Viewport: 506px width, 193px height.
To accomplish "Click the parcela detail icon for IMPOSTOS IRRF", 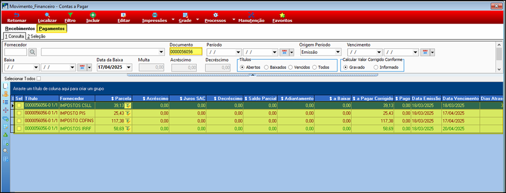I will (x=127, y=128).
